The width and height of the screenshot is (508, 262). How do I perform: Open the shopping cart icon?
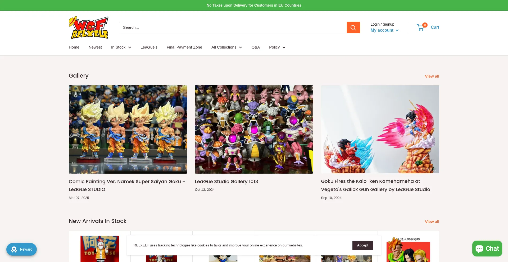[x=421, y=27]
